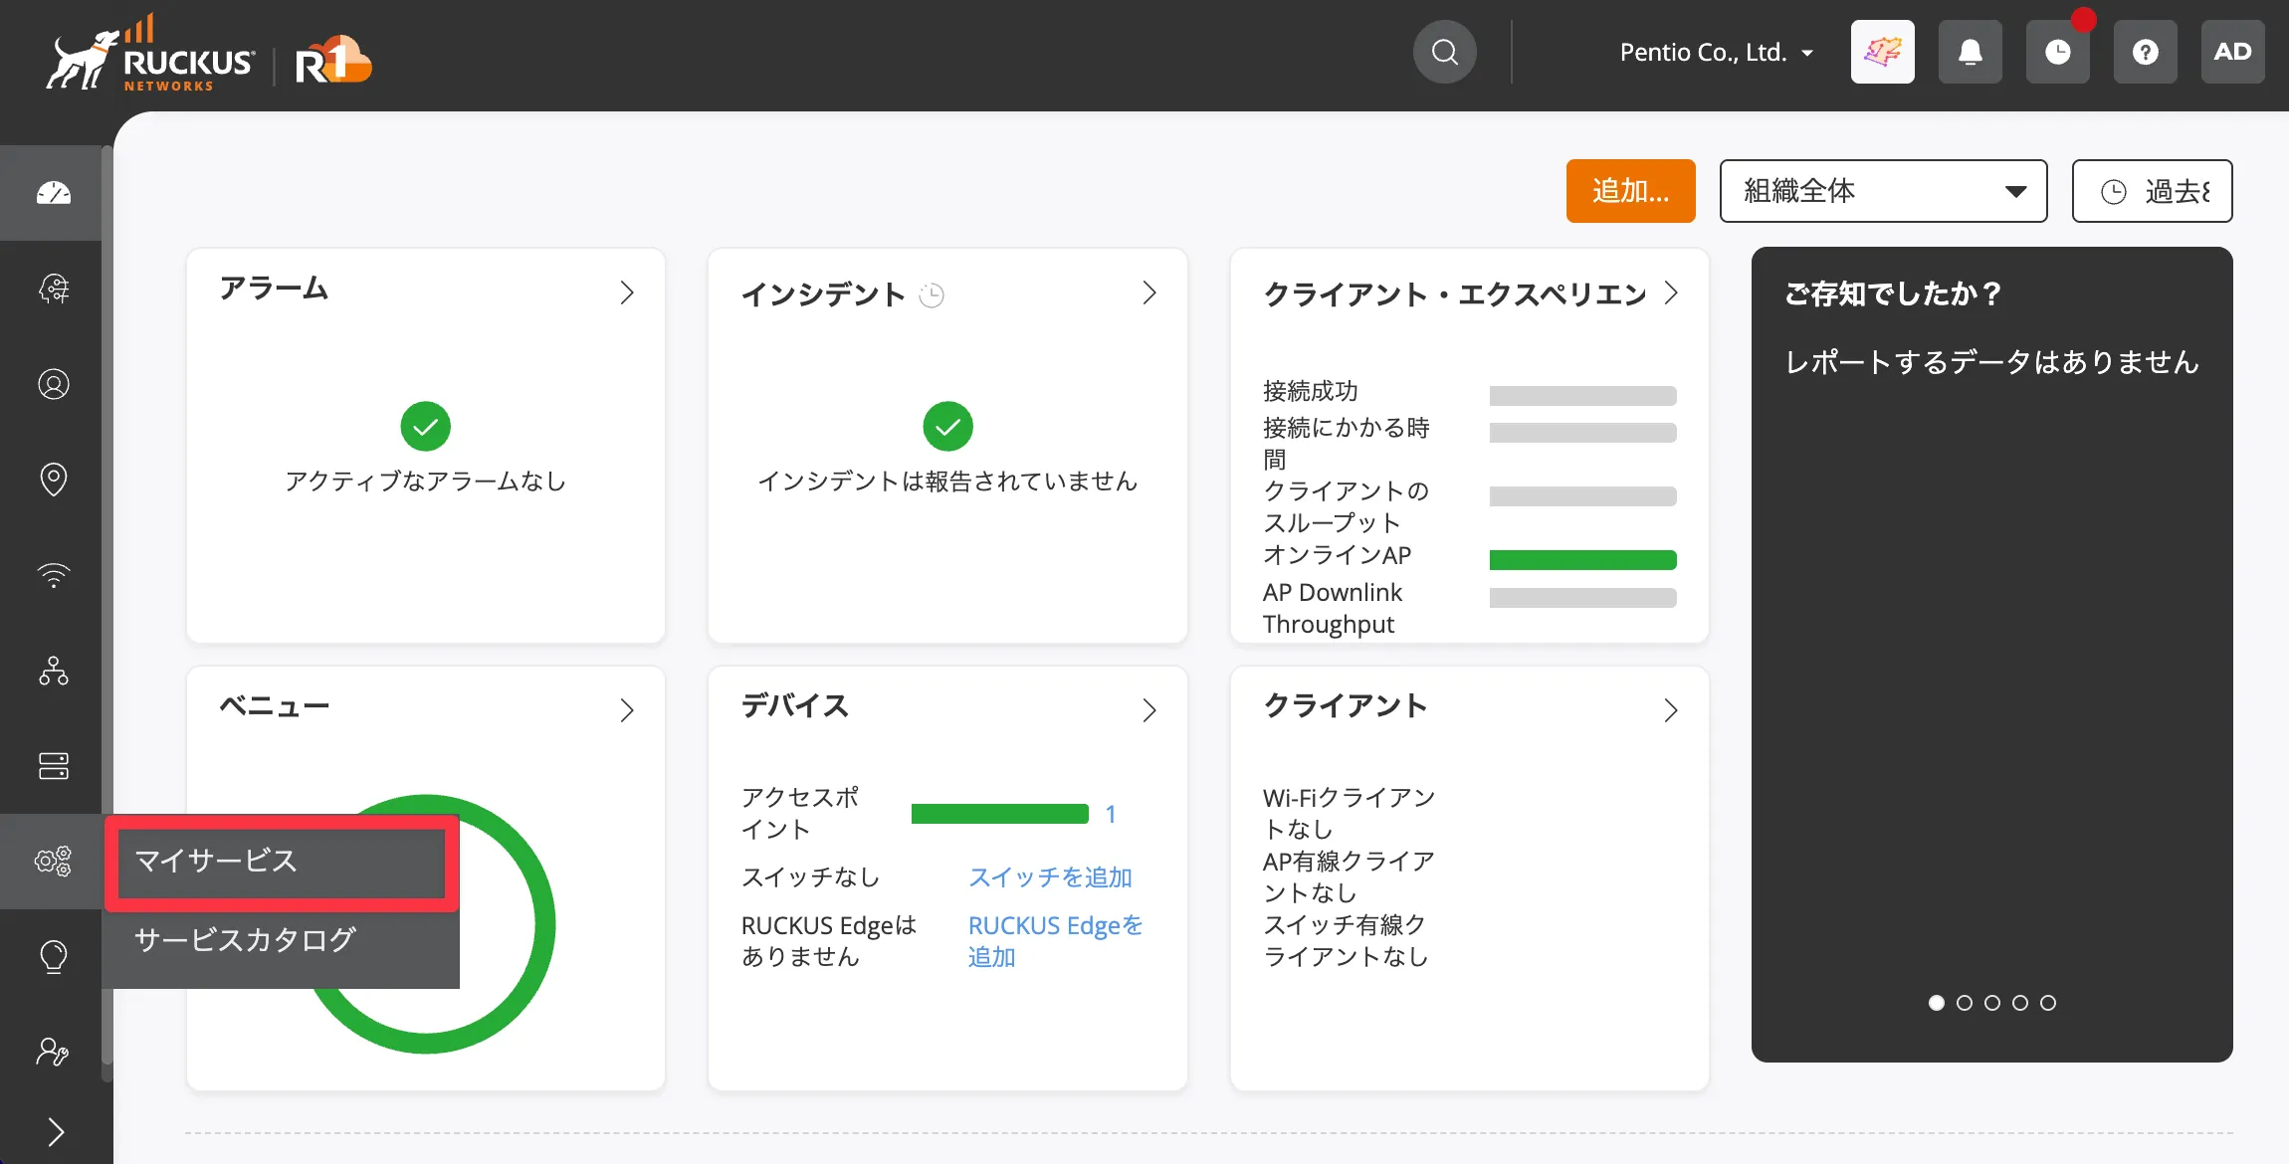2289x1164 pixels.
Task: Click the orange 追加... button
Action: (x=1630, y=191)
